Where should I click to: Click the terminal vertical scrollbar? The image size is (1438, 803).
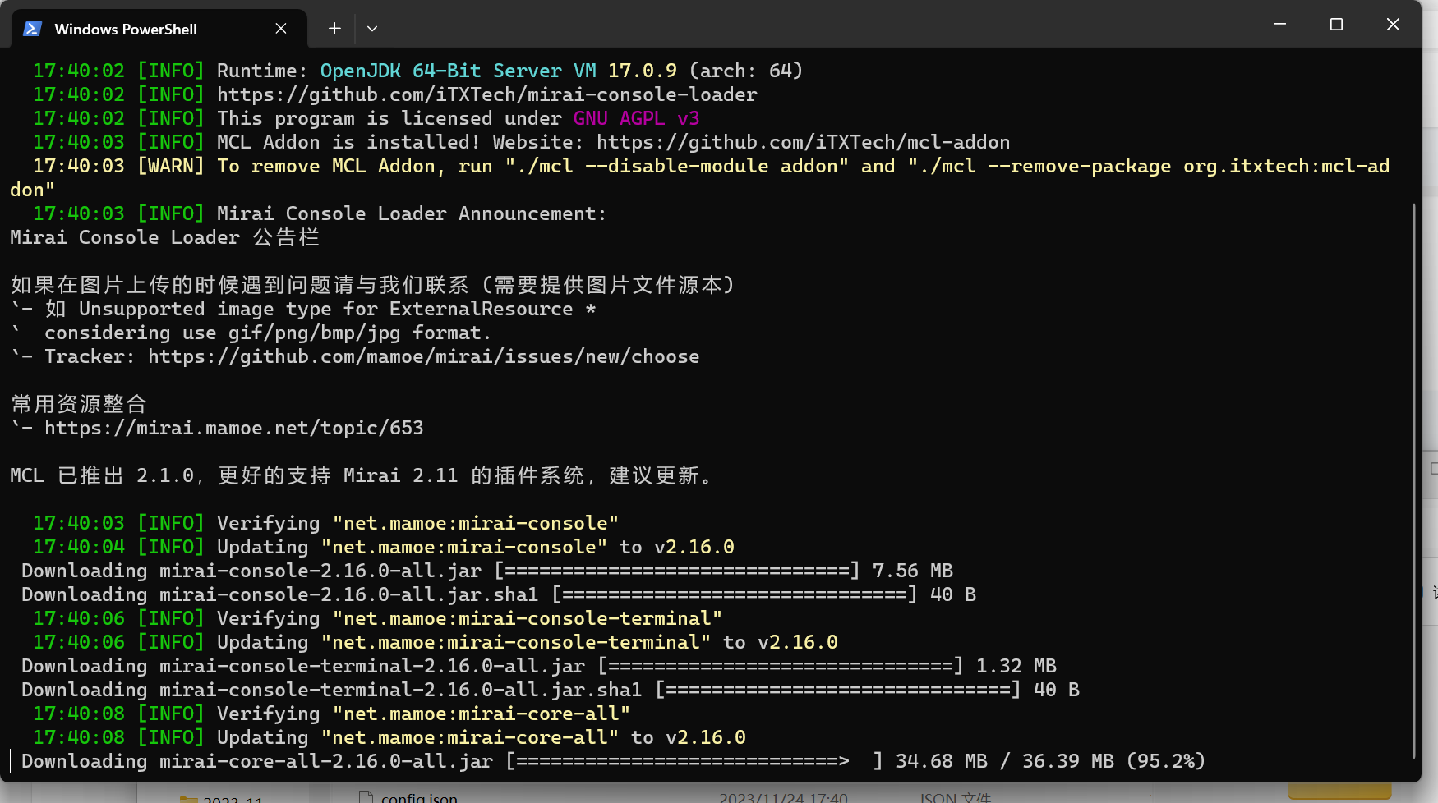pos(1413,480)
